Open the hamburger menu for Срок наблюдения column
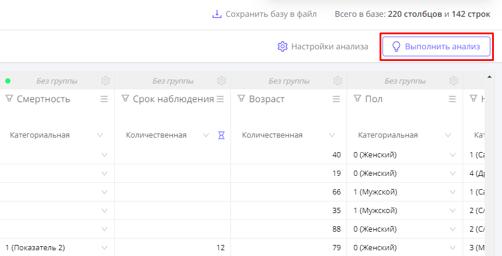 click(x=221, y=99)
